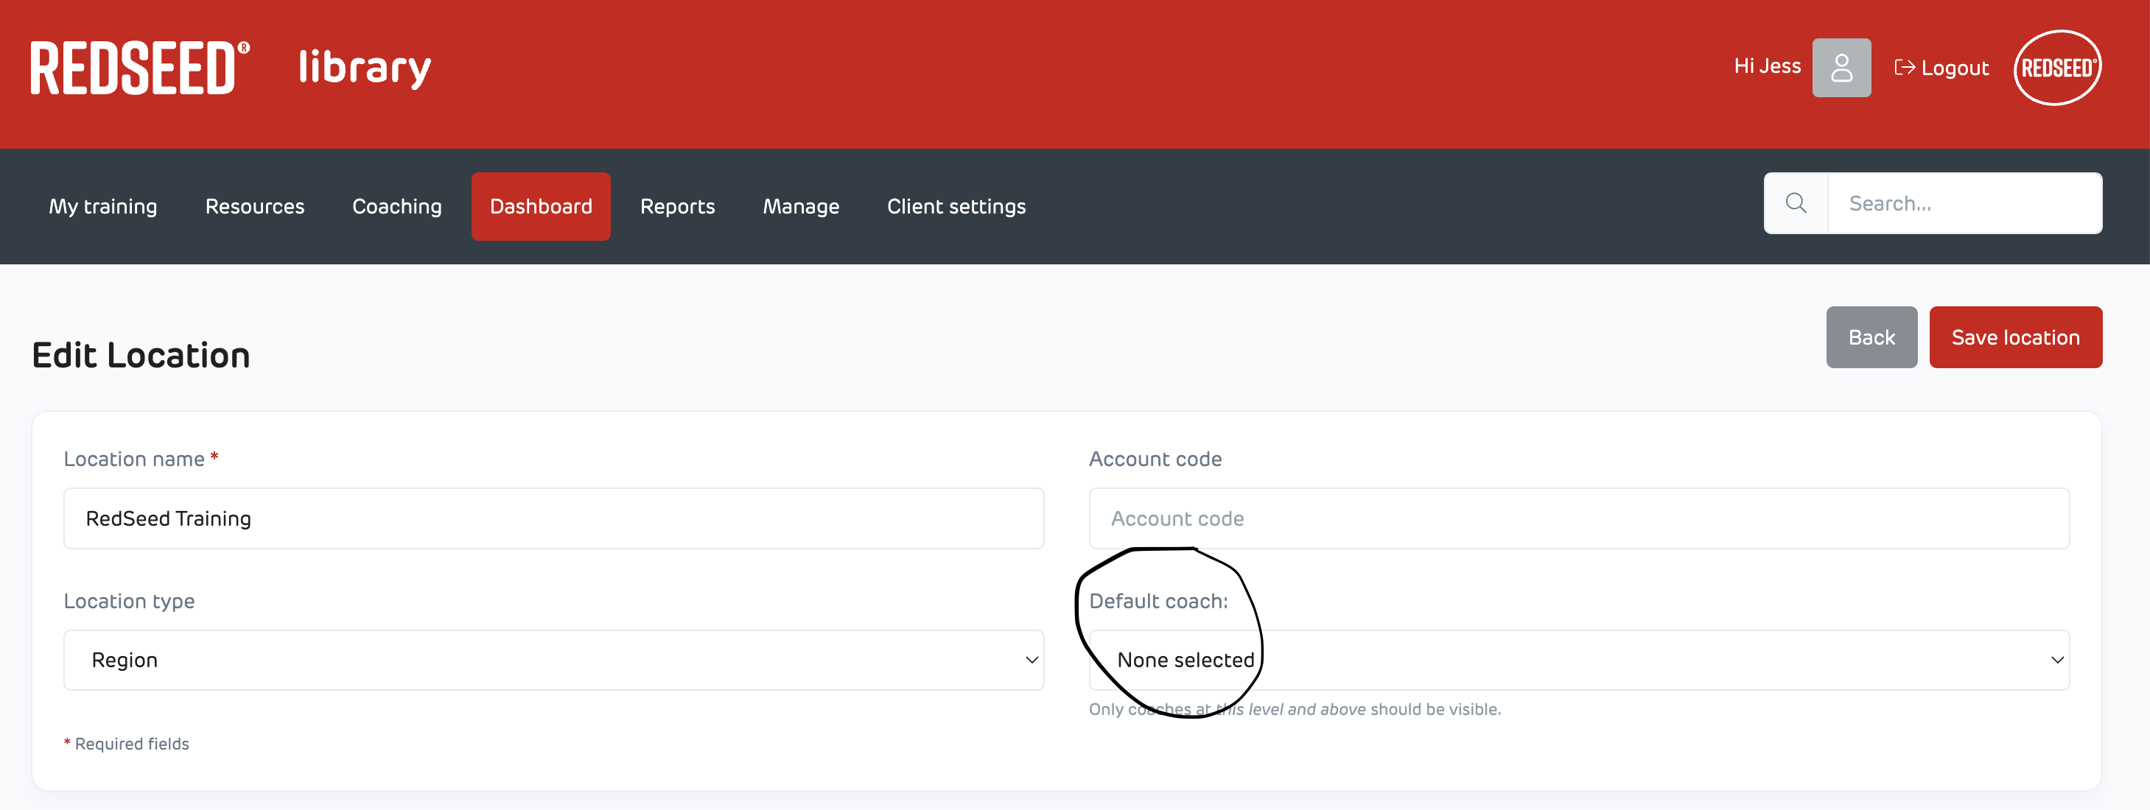The image size is (2150, 810).
Task: Click in the Search field
Action: click(1963, 203)
